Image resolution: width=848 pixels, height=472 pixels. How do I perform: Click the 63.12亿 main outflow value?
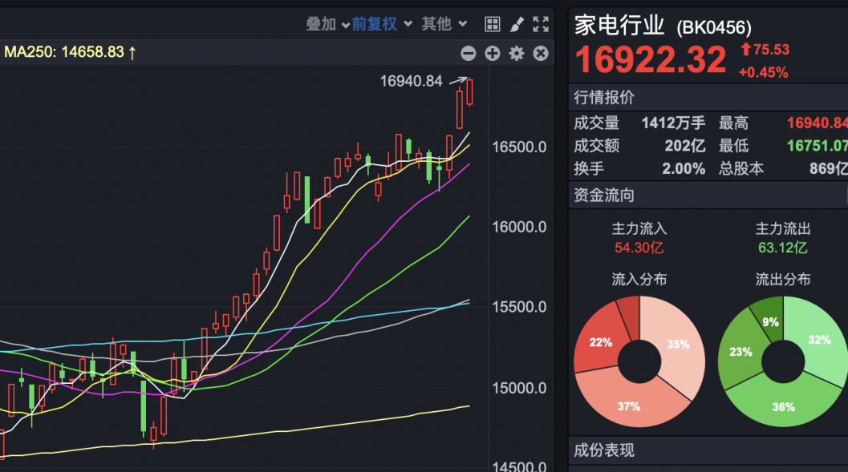782,248
